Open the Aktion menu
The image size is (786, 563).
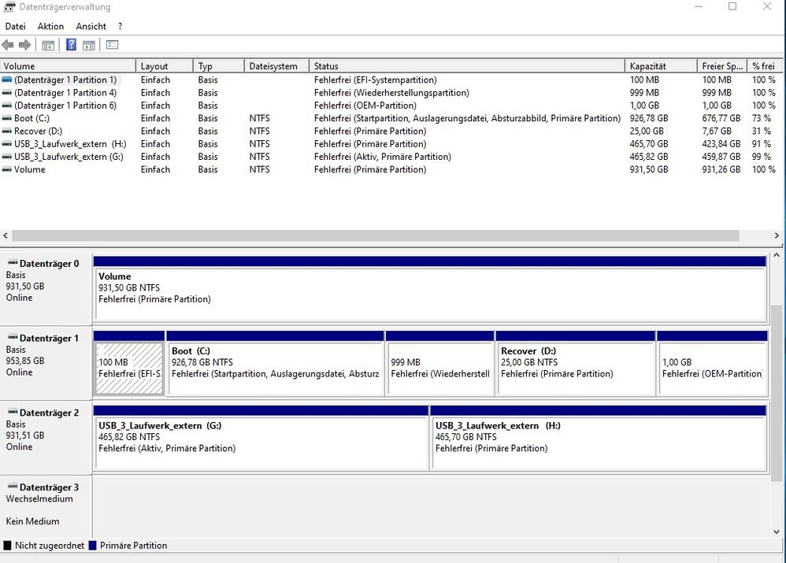tap(50, 27)
